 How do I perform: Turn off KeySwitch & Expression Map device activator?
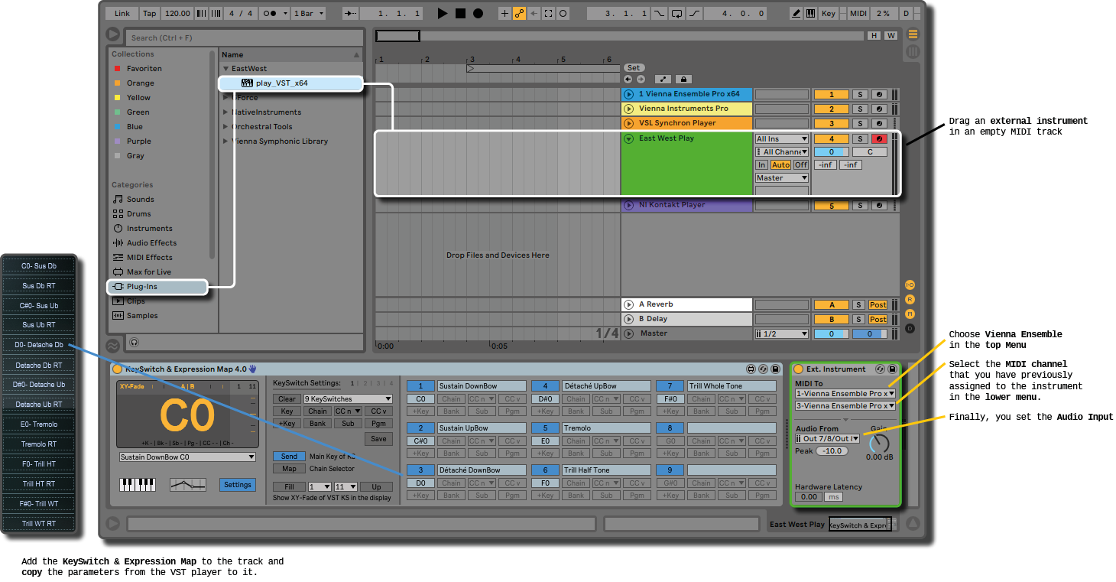(117, 369)
